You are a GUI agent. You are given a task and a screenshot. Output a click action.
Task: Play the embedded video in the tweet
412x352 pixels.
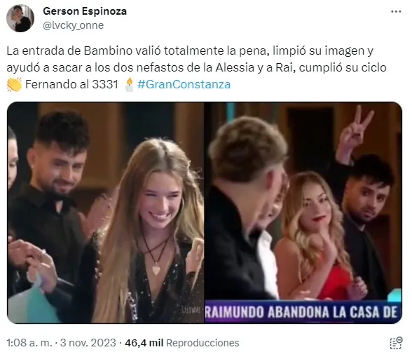[x=205, y=212]
